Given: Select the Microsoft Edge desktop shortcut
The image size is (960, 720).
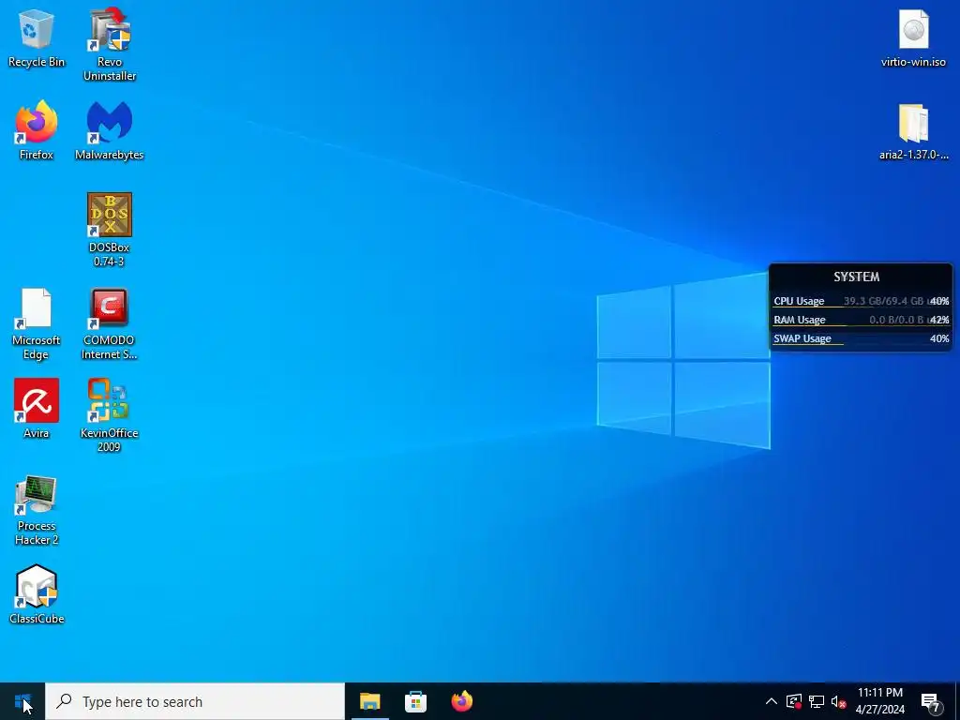Looking at the screenshot, I should point(37,323).
